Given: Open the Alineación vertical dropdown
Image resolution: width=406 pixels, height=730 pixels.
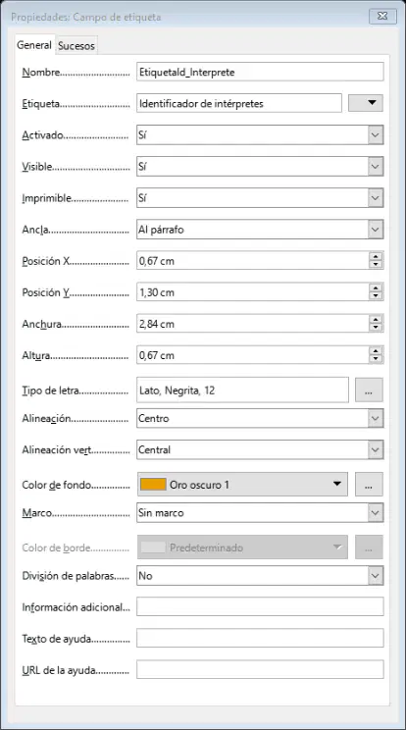Looking at the screenshot, I should 376,449.
